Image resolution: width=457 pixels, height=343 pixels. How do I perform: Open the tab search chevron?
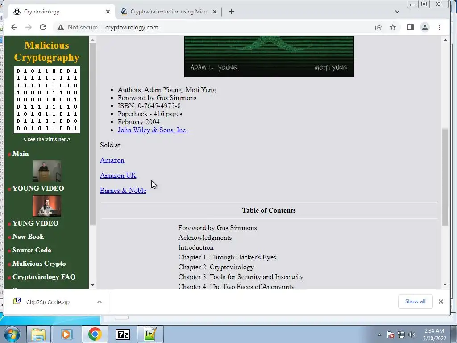(397, 12)
